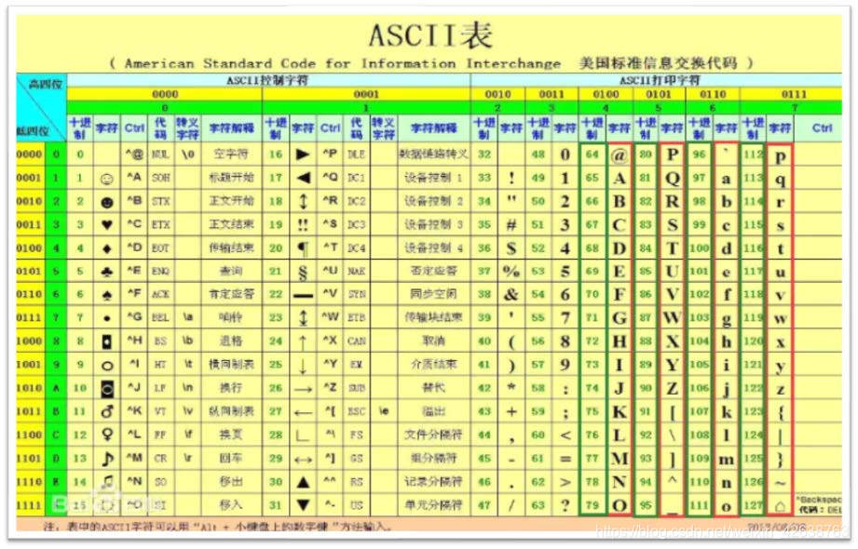Viewport: 858px width, 549px height.
Task: Click the lowercase "z" beside decimal 122
Action: [781, 389]
